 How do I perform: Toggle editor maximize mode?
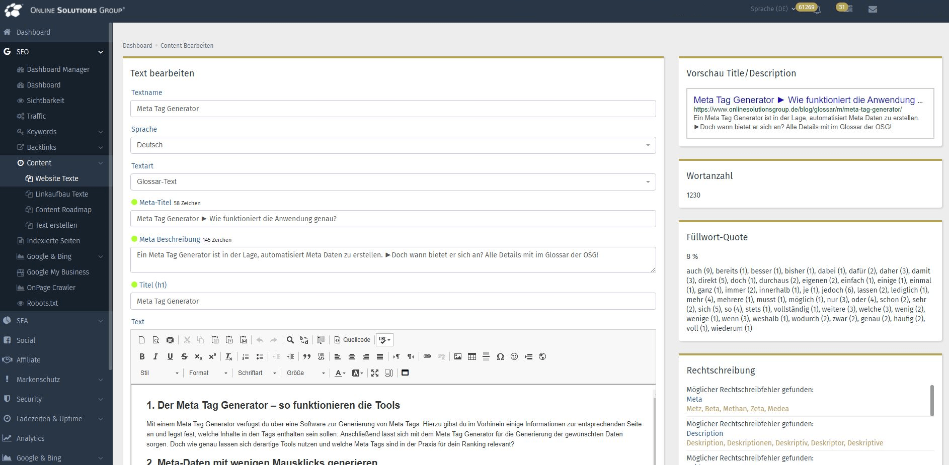(x=375, y=373)
